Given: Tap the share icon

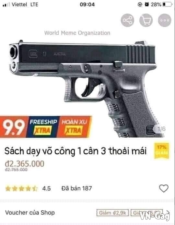Looking at the screenshot, I should click(127, 20).
